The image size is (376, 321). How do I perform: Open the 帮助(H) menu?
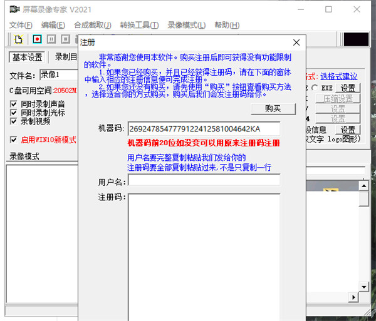(226, 25)
